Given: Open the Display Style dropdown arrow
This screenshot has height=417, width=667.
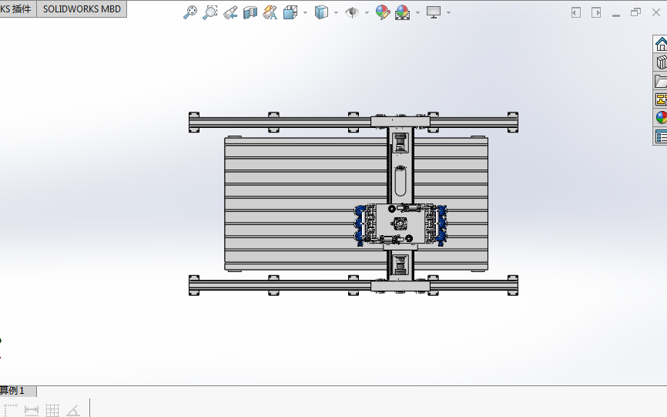Looking at the screenshot, I should click(x=336, y=13).
